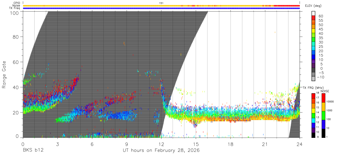Image resolution: width=337 pixels, height=156 pixels.
Task: Click TX FRQ color bar segment between 14 and 15
Action: click(x=313, y=110)
